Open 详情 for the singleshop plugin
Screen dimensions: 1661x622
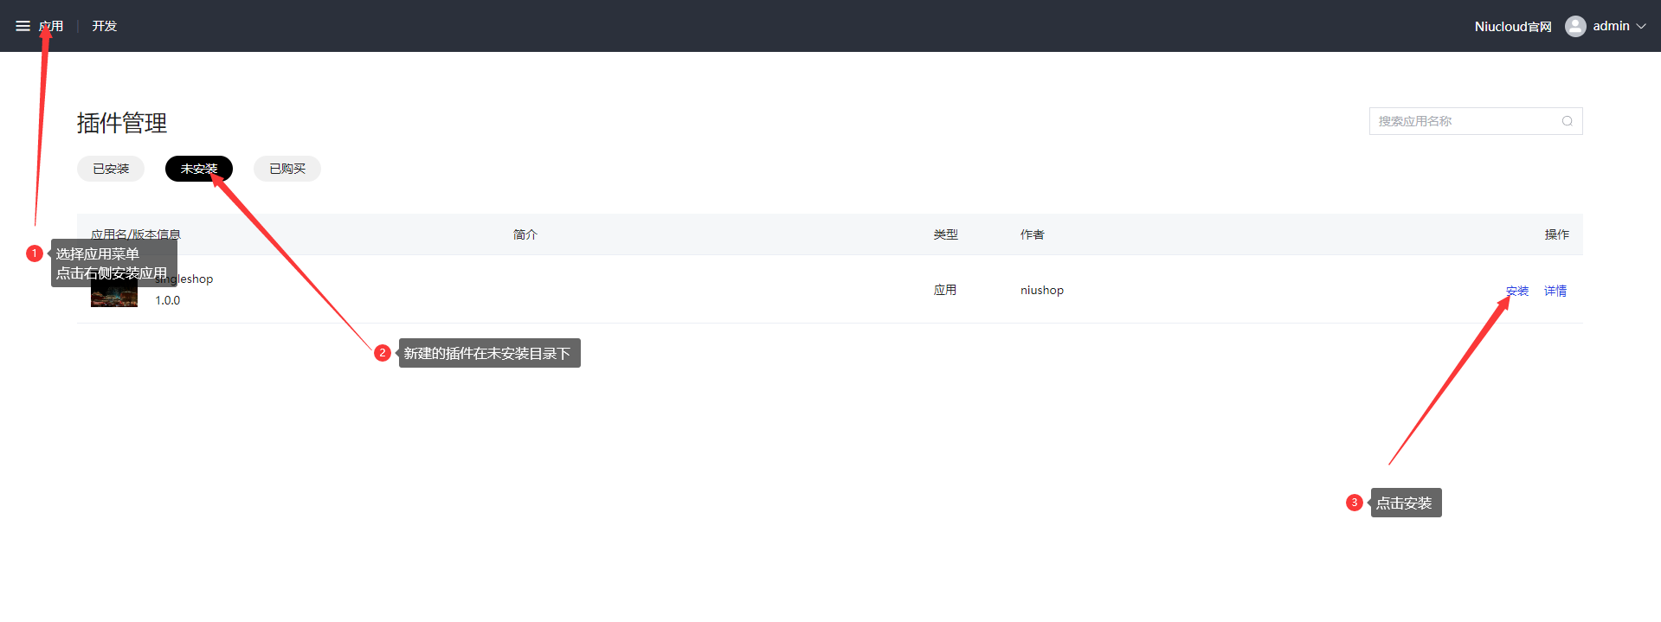(1555, 291)
